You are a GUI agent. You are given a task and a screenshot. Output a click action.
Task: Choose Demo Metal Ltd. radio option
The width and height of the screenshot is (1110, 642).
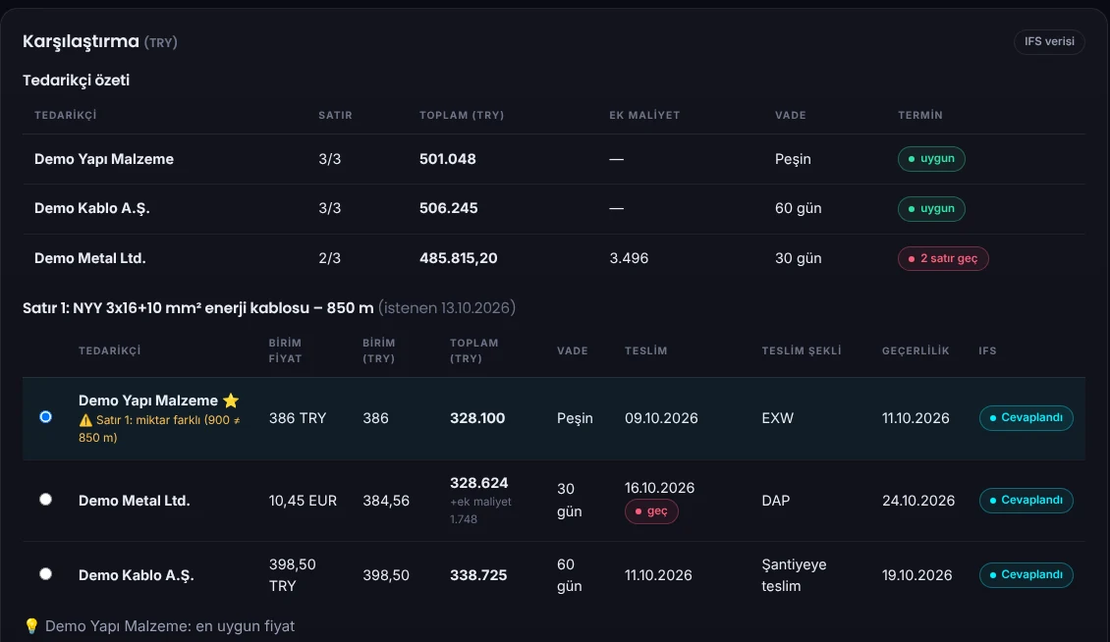pos(45,500)
